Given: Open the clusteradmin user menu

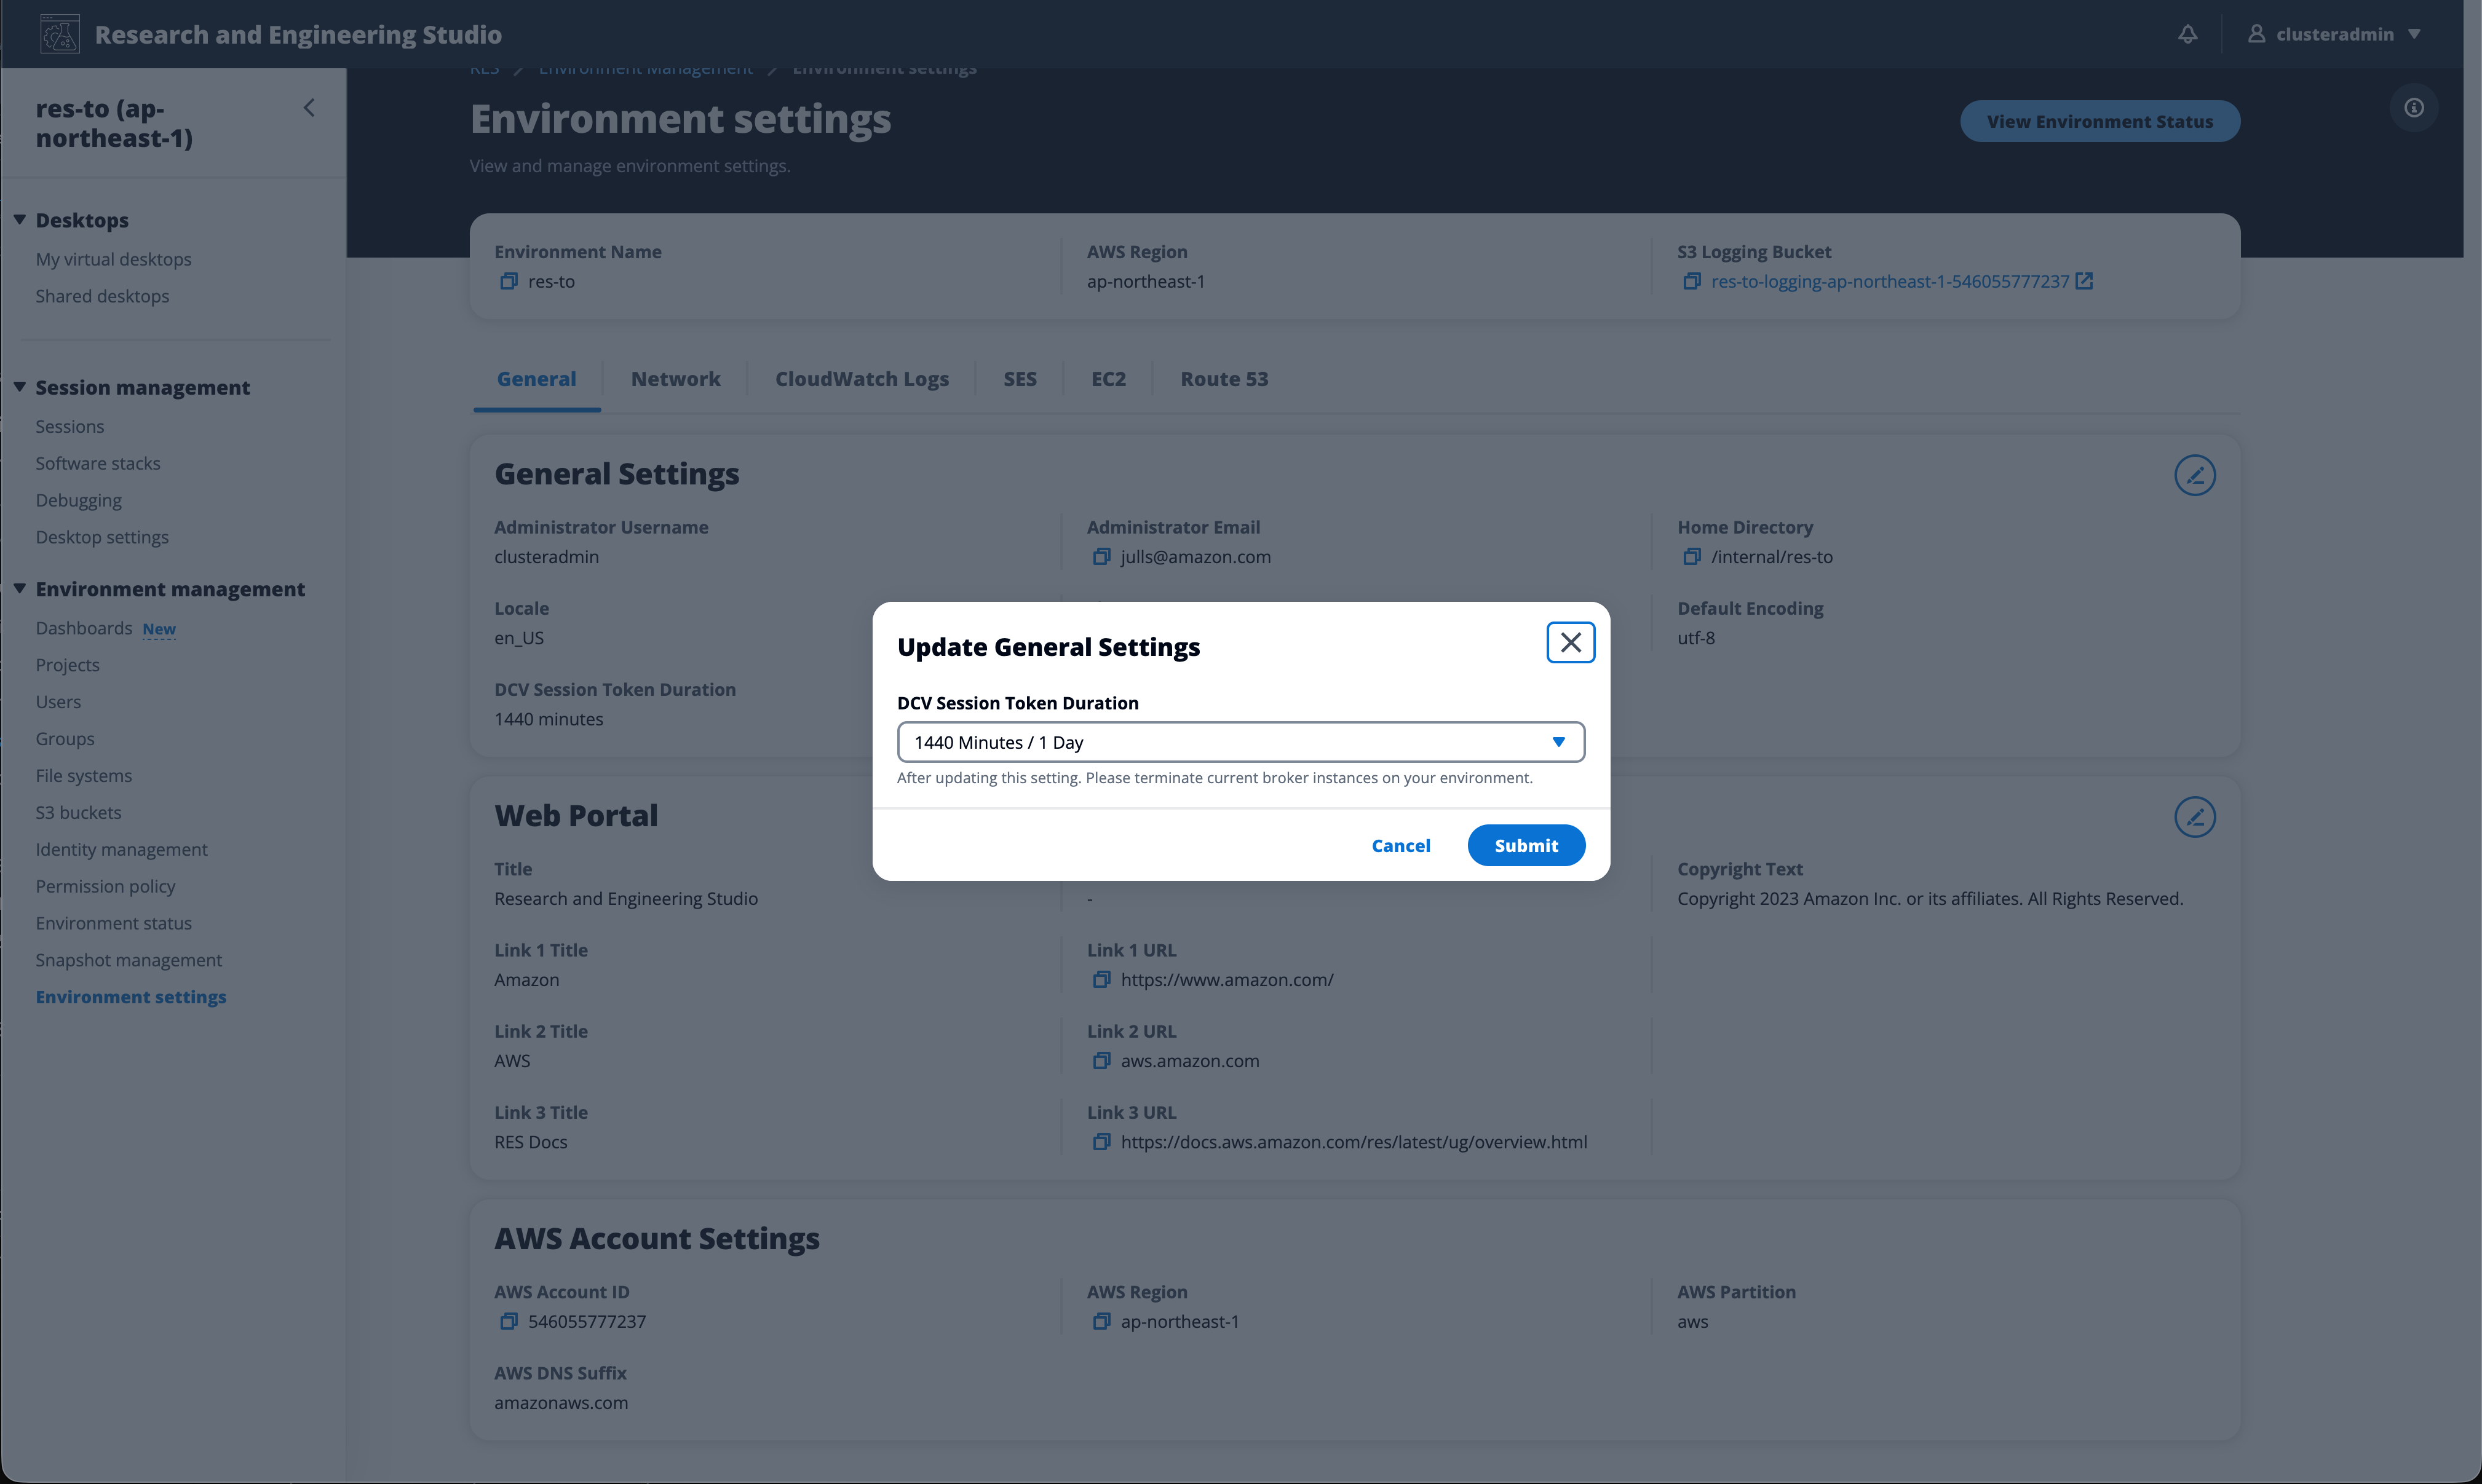Looking at the screenshot, I should (2334, 34).
